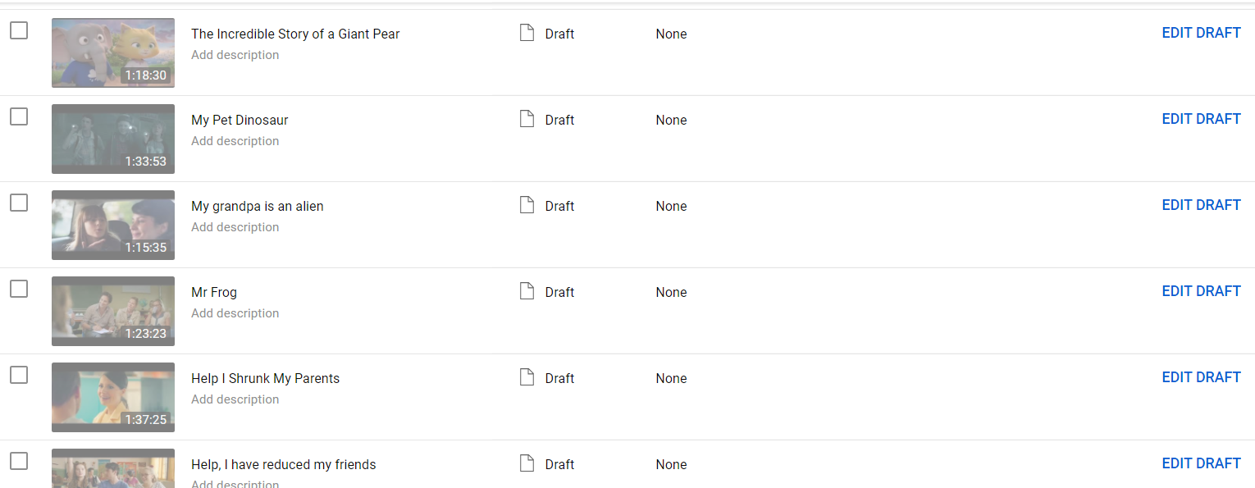The image size is (1255, 488).
Task: Click the draft icon for The Incredible Story of a Giant Pear
Action: point(527,33)
